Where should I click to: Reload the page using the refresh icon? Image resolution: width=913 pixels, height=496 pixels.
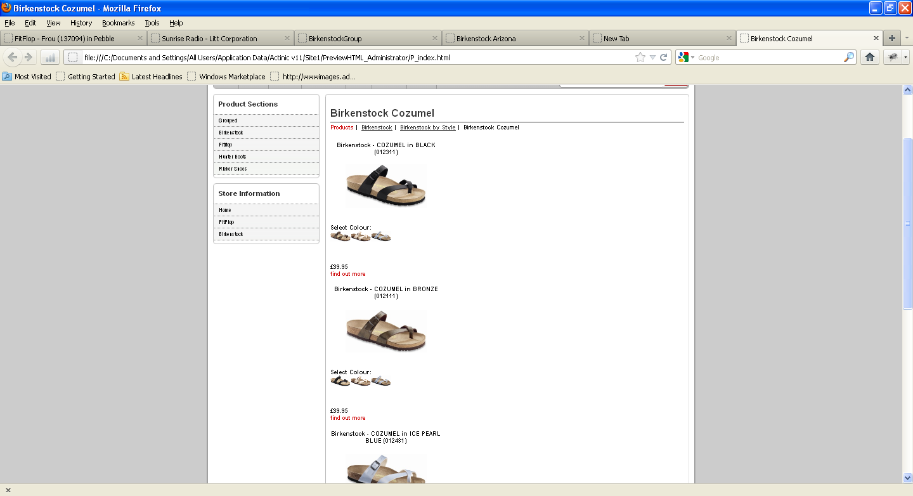[x=664, y=58]
